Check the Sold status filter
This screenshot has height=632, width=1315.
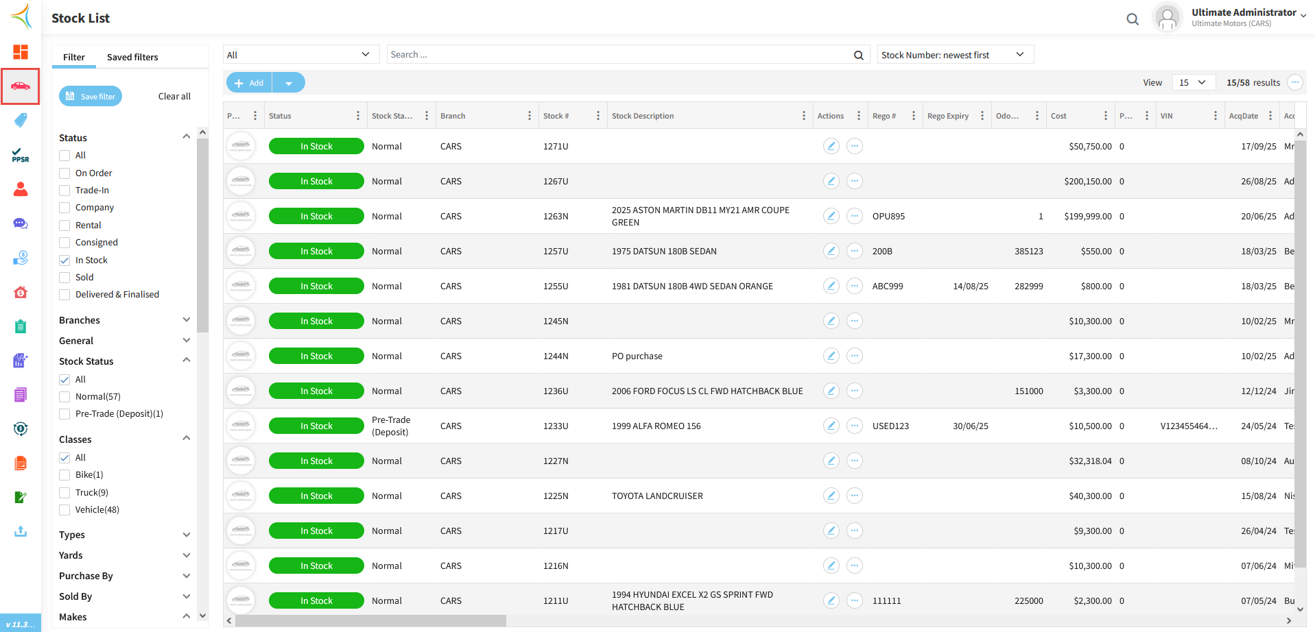[x=64, y=278]
